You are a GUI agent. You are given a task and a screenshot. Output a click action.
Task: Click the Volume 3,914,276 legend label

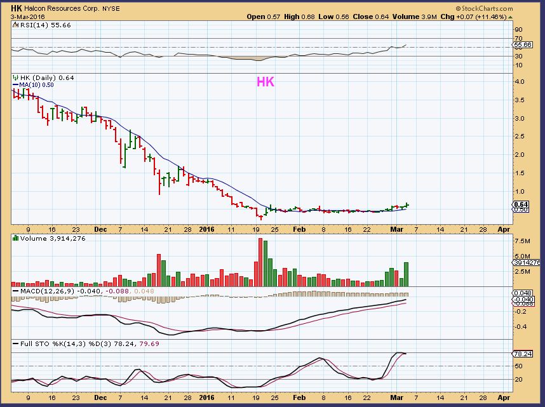click(53, 239)
